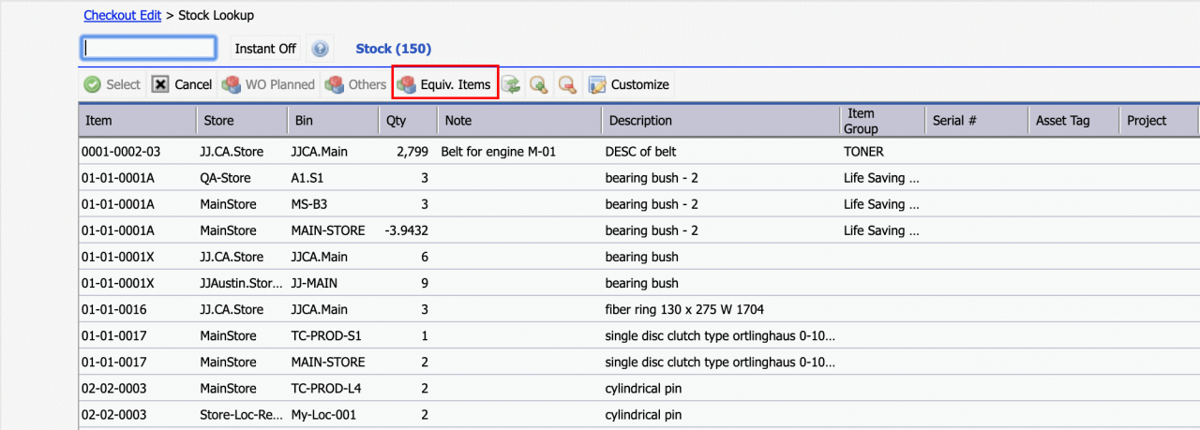This screenshot has height=430, width=1200.
Task: Click the magnifier minus icon
Action: pyautogui.click(x=567, y=84)
